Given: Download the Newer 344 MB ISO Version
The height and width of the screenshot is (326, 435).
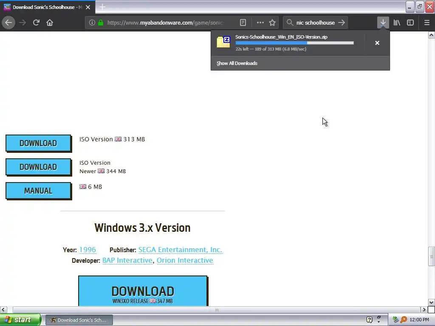Looking at the screenshot, I should [x=38, y=167].
